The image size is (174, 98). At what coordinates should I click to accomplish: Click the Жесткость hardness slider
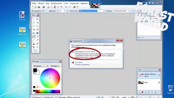click(91, 11)
